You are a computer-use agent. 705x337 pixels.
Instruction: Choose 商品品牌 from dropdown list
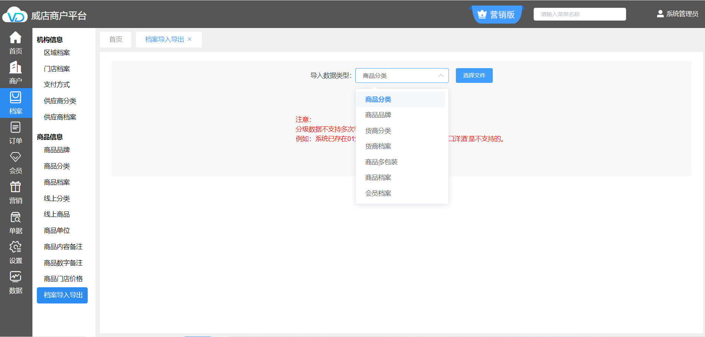[378, 115]
